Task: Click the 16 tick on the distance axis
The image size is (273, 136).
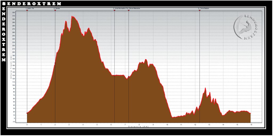Action: pos(251,125)
